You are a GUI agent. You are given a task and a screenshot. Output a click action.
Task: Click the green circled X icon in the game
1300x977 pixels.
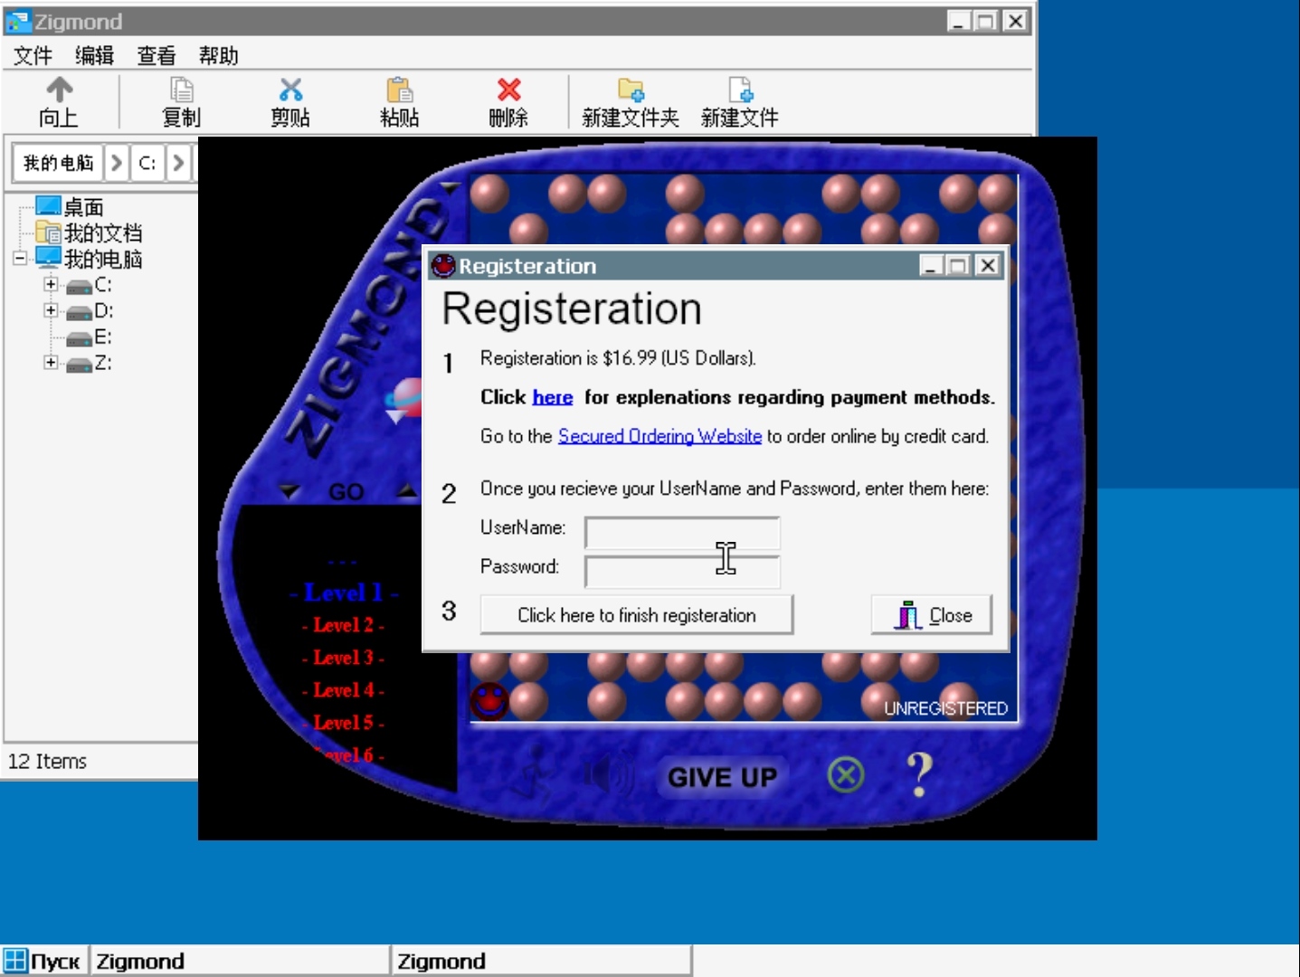846,774
